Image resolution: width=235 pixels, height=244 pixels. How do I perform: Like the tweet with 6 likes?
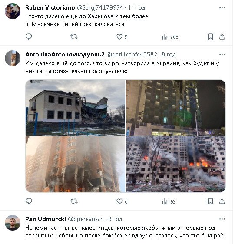click(x=122, y=201)
